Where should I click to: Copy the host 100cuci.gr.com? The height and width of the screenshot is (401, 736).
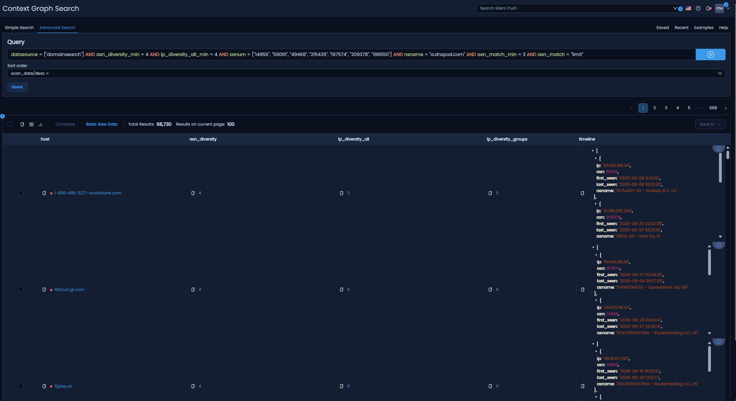pos(44,290)
